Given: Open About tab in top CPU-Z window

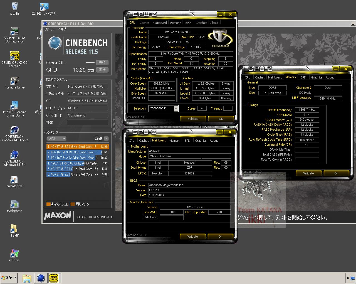Looking at the screenshot, I should pos(214,23).
